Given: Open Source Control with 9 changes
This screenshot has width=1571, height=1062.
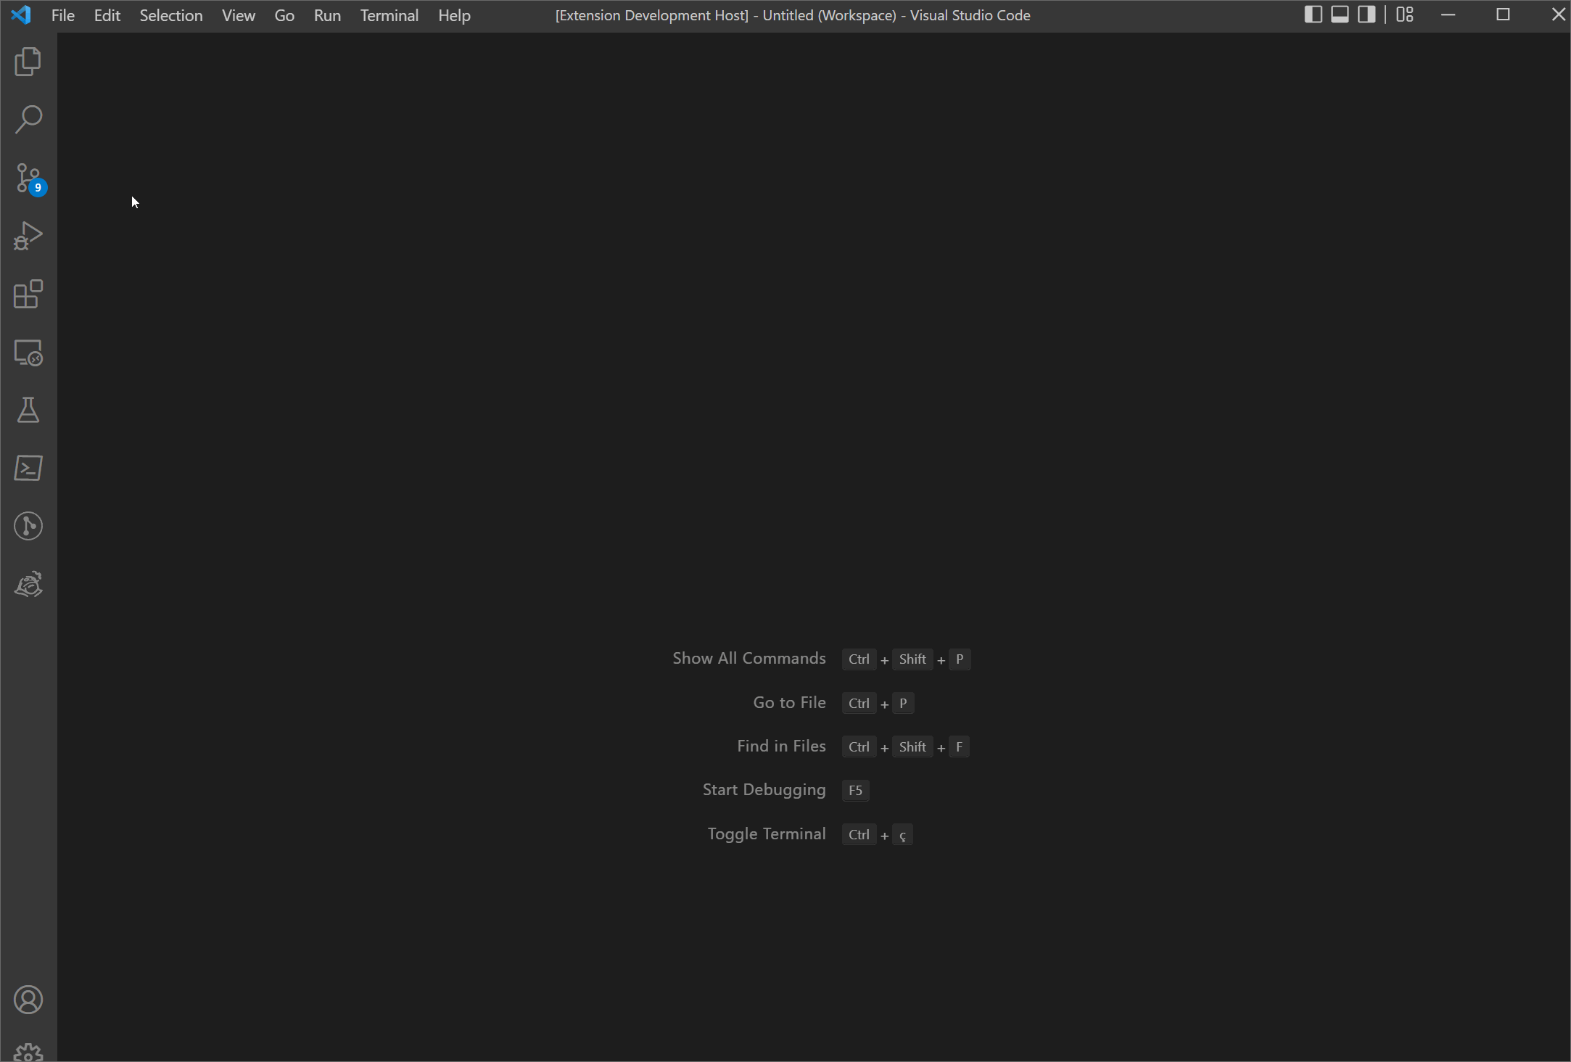Looking at the screenshot, I should pyautogui.click(x=28, y=178).
